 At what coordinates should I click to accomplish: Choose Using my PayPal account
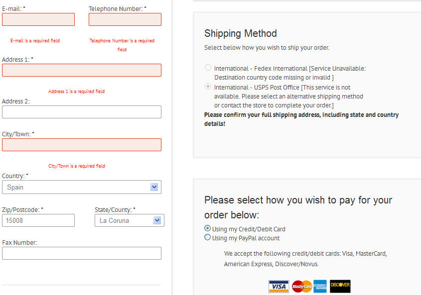coord(208,237)
